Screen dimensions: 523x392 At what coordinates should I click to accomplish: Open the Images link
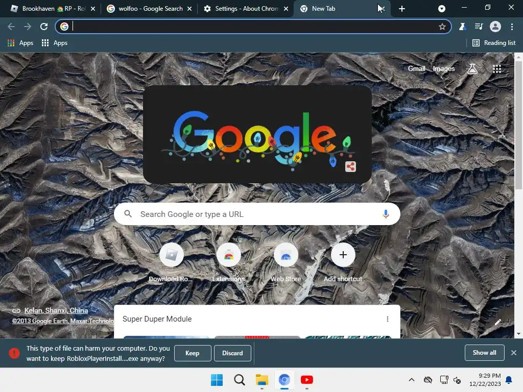[x=444, y=69]
